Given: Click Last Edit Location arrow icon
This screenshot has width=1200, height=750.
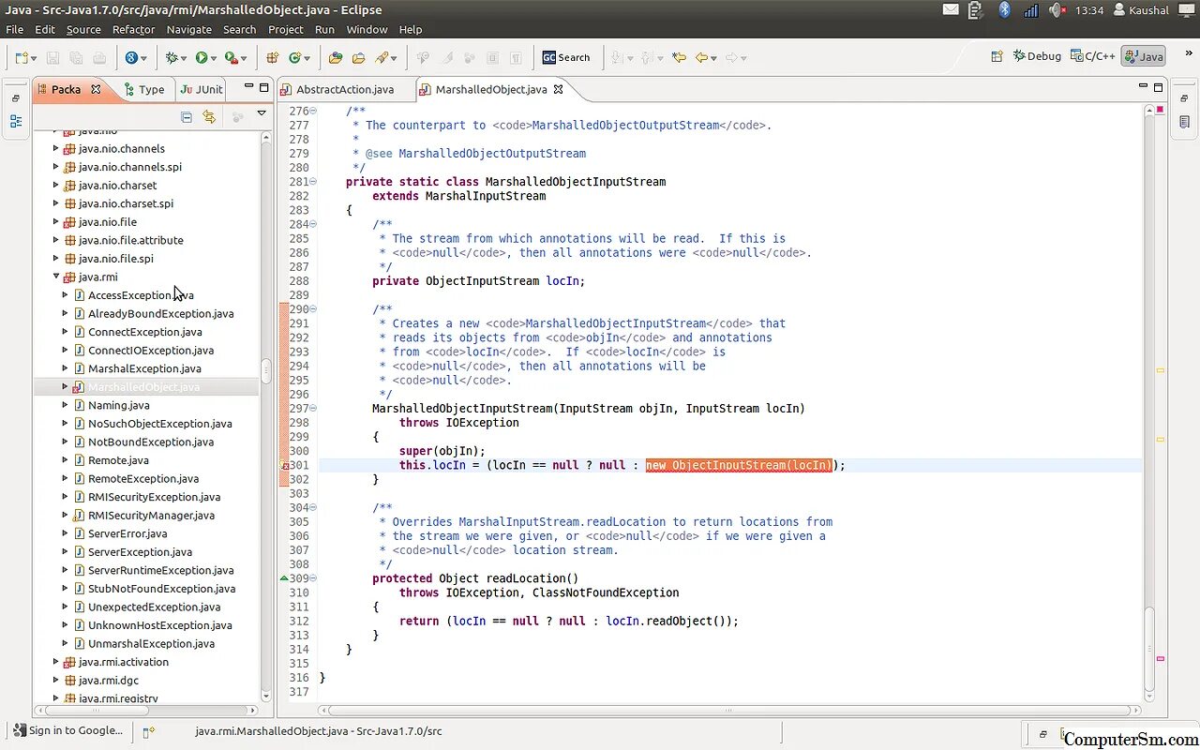Looking at the screenshot, I should pos(679,58).
